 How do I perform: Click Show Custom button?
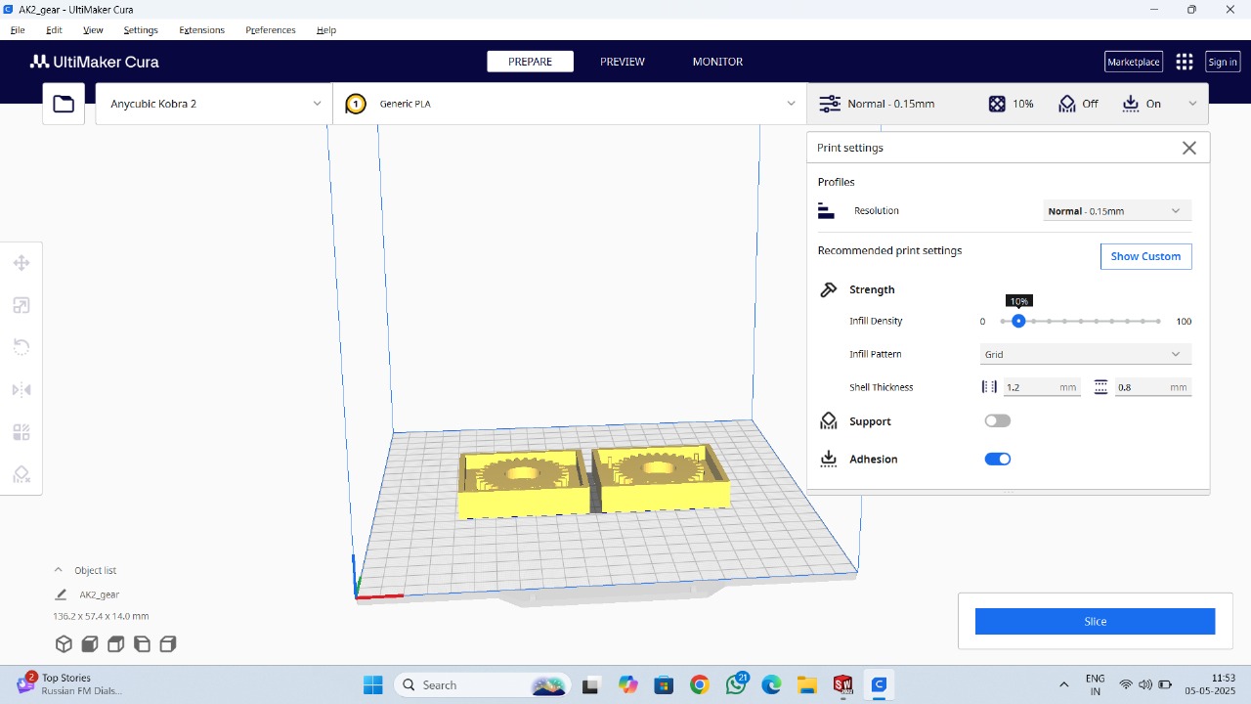tap(1145, 256)
